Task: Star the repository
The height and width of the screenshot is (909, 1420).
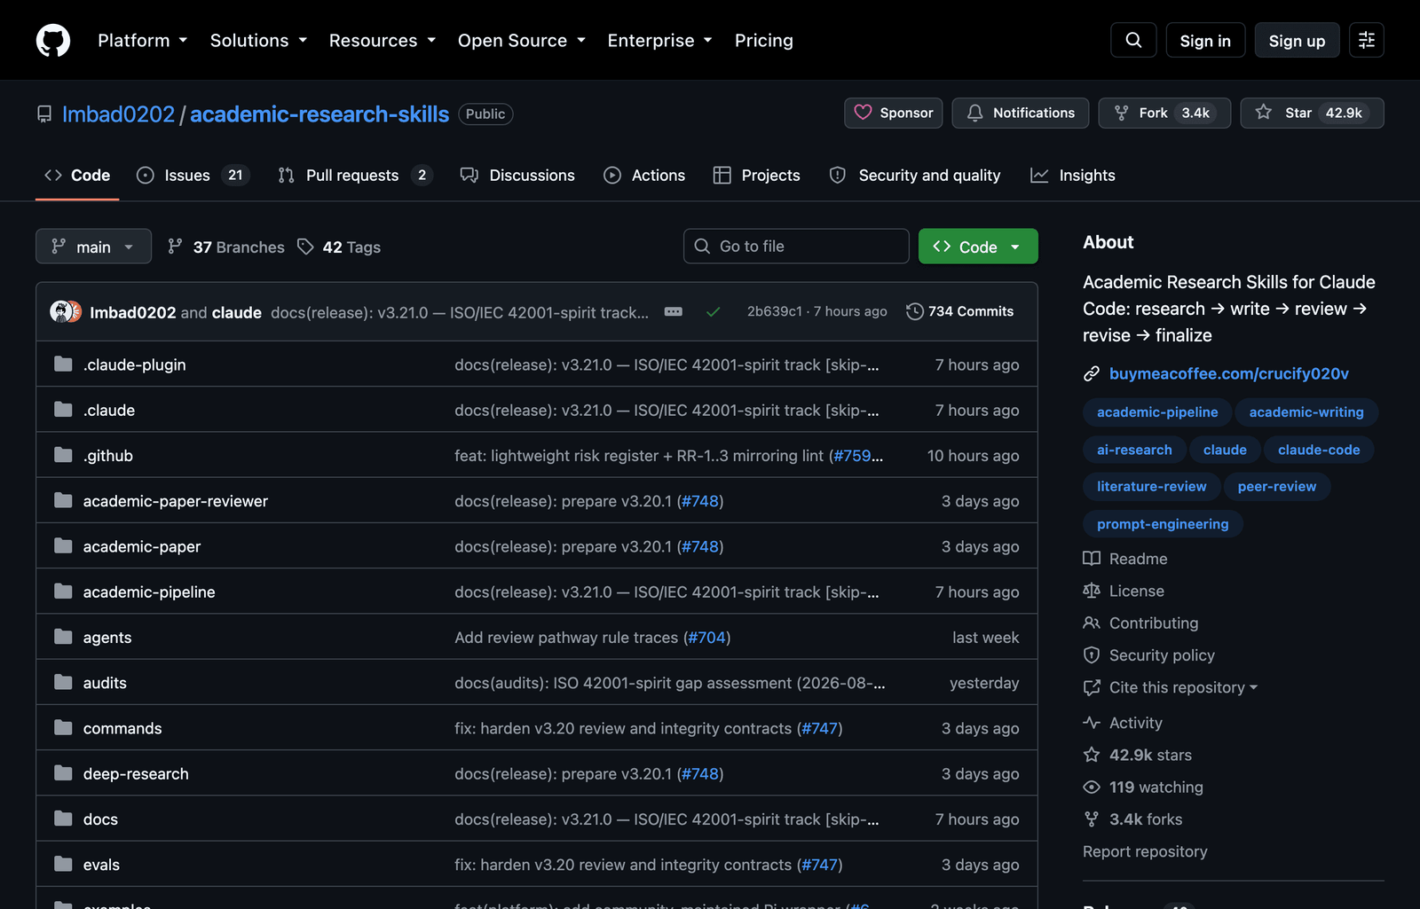Action: point(1312,113)
